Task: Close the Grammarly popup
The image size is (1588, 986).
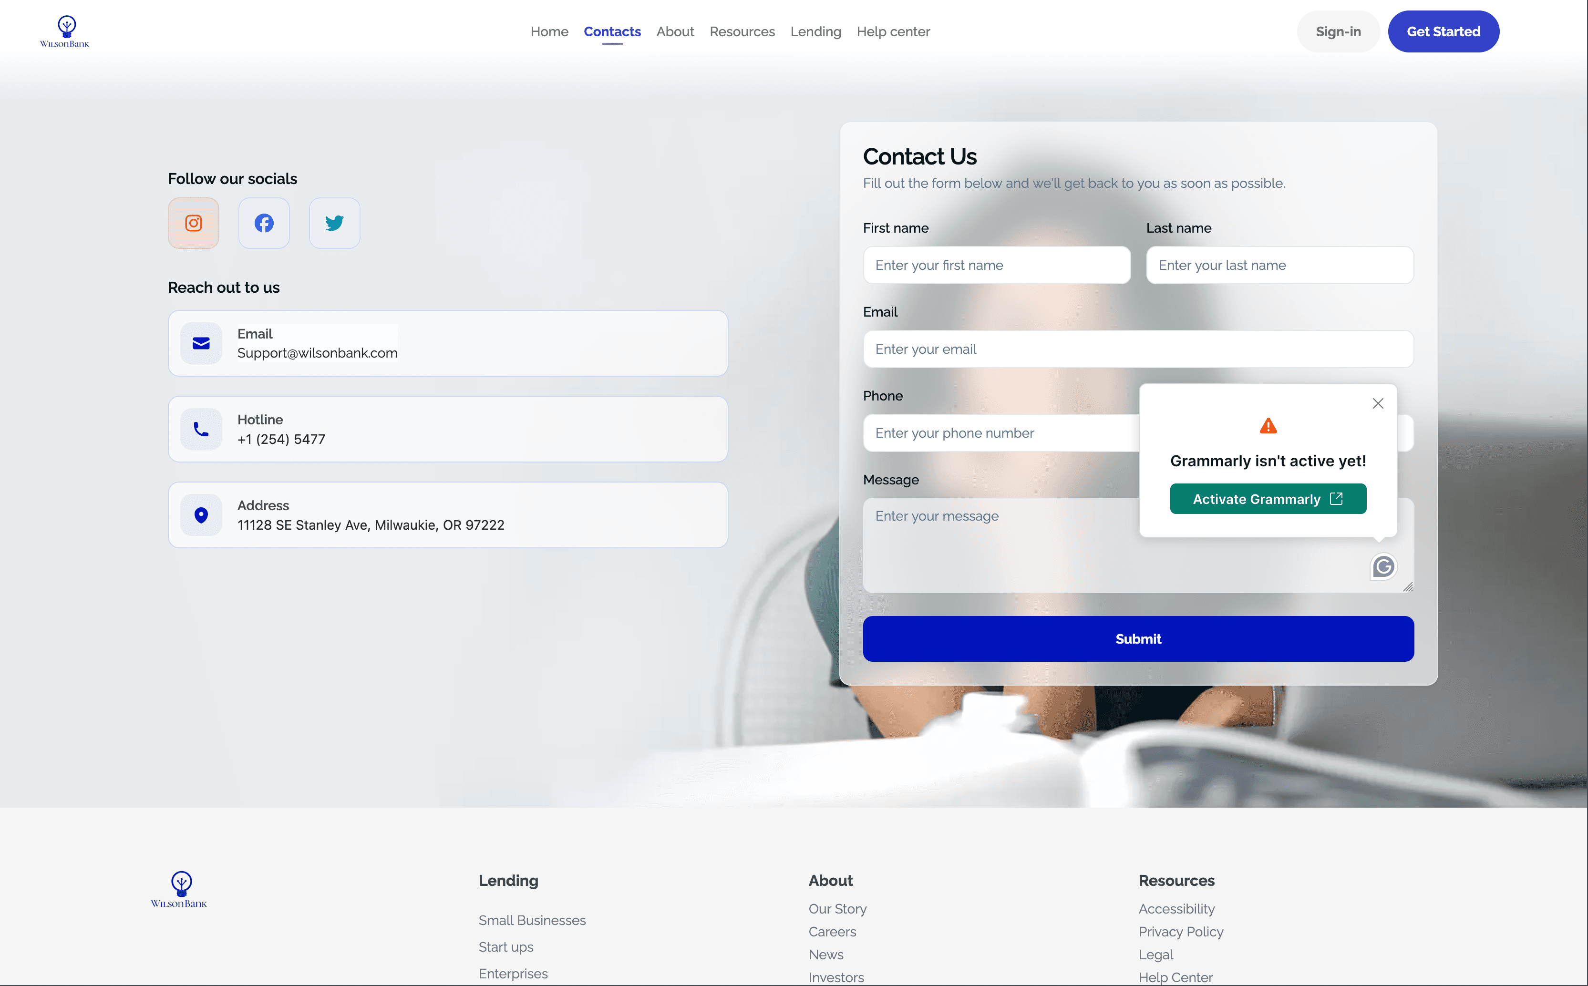Action: (1377, 404)
